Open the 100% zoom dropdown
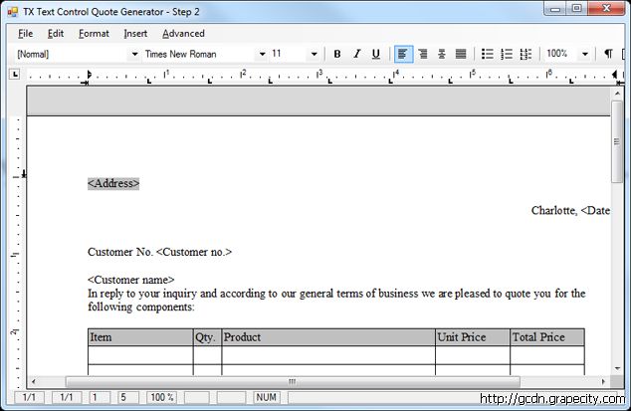 584,54
